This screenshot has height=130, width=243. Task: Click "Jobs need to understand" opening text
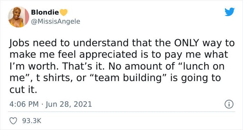click(x=69, y=43)
